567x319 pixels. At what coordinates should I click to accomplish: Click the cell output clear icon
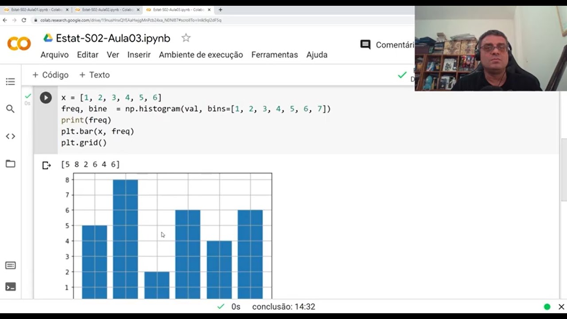(47, 165)
